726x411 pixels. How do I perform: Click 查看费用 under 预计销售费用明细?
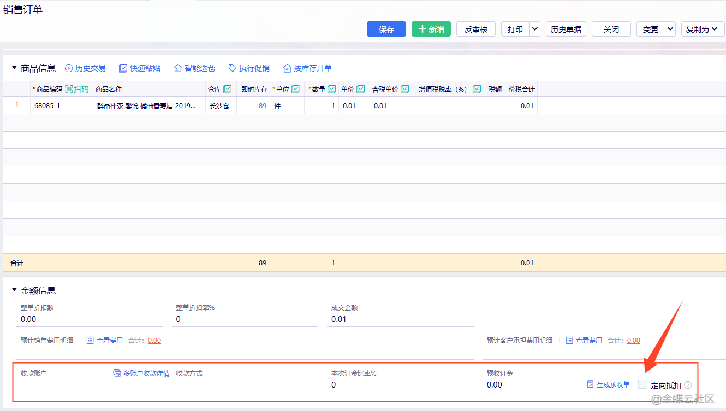coord(104,340)
